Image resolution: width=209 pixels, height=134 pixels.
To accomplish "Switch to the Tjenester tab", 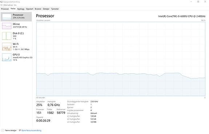I will click(55, 9).
